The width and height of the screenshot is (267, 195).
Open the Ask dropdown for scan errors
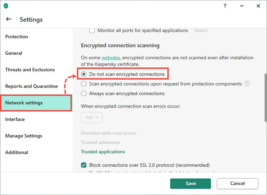pos(91,117)
